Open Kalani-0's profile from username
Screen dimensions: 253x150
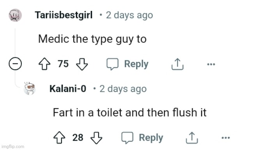[68, 89]
